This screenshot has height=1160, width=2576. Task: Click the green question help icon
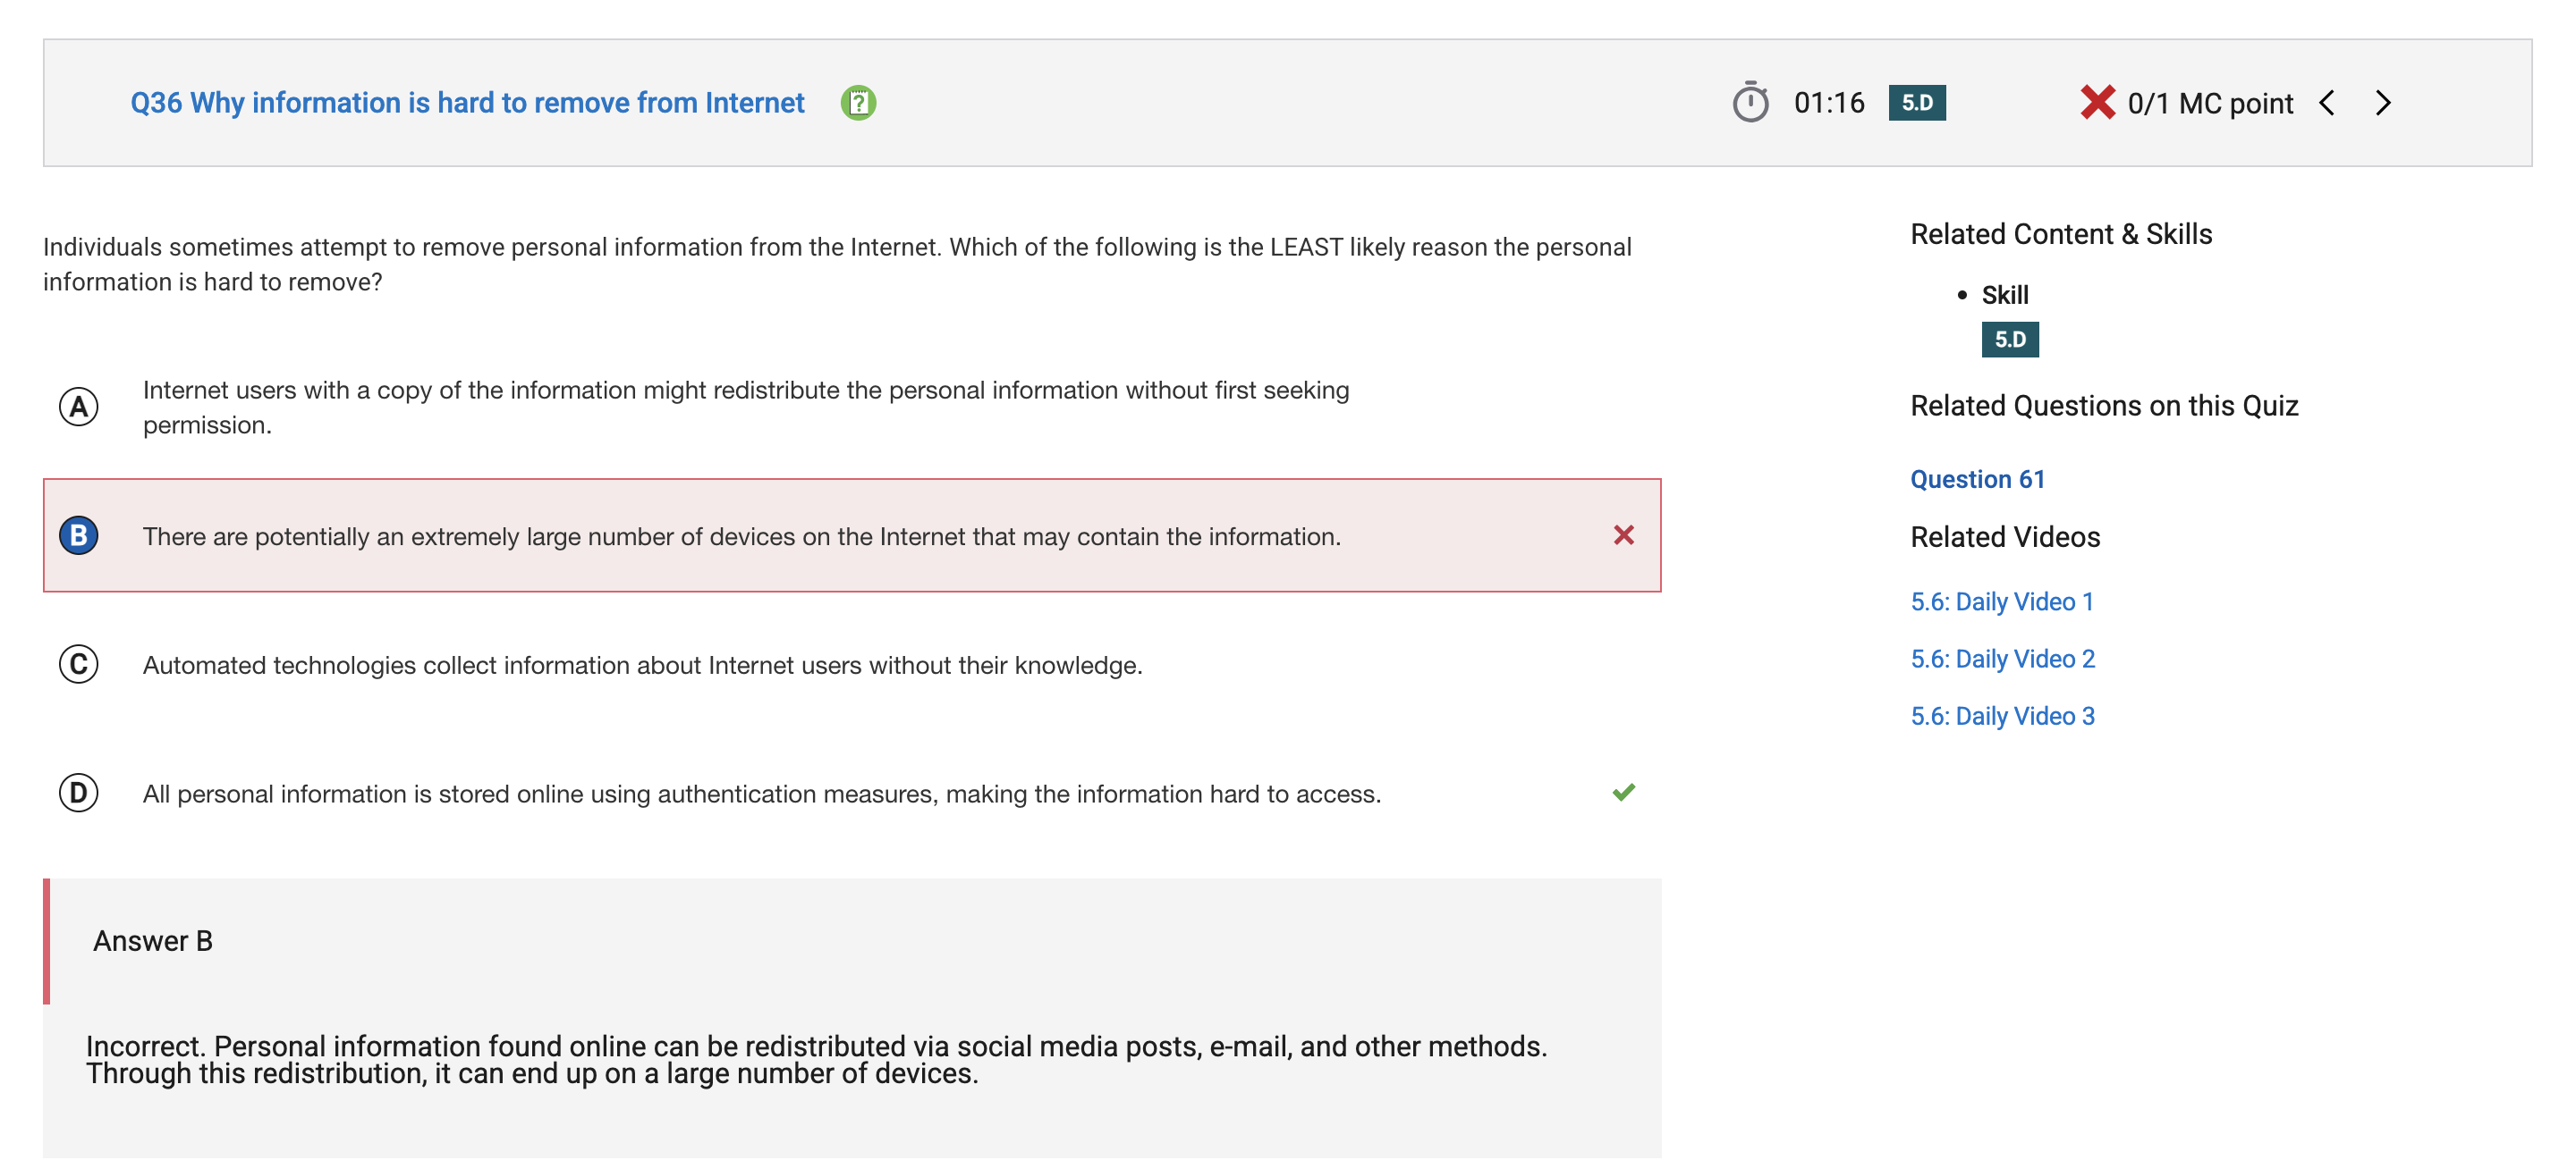[858, 103]
